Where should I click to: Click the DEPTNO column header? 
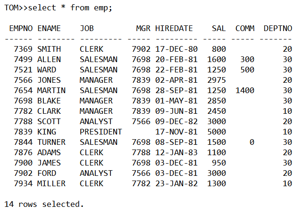click(278, 28)
